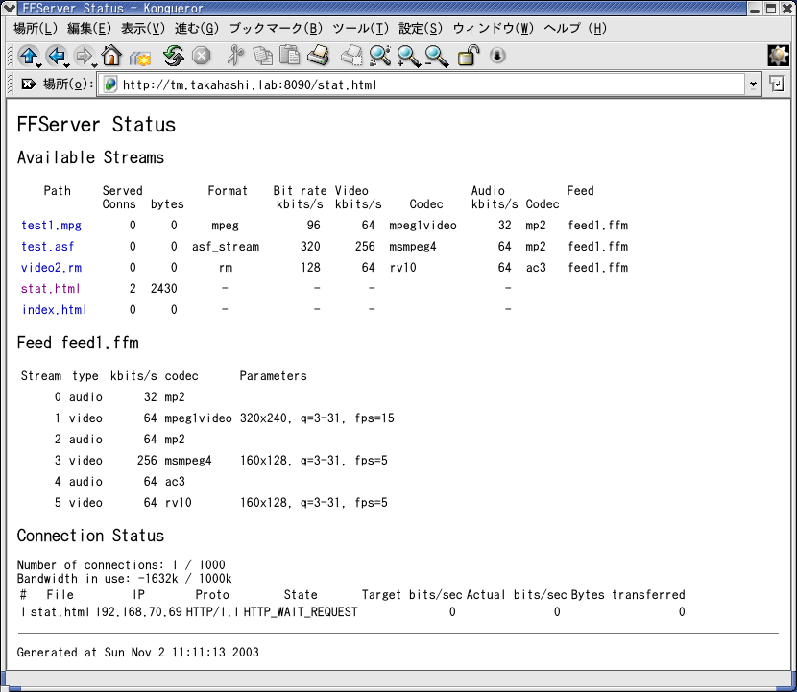The image size is (797, 692).
Task: Click the Konqueror gear icon at top right
Action: click(778, 56)
